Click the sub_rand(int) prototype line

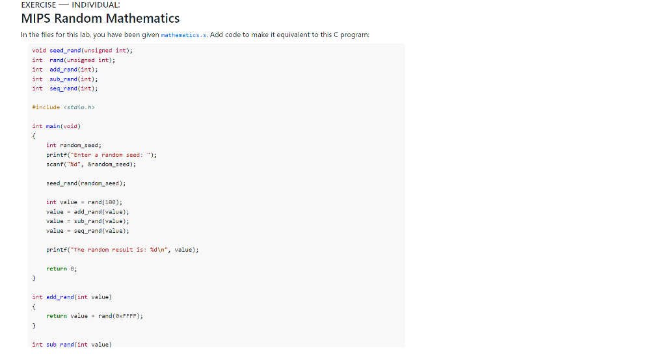coord(65,79)
